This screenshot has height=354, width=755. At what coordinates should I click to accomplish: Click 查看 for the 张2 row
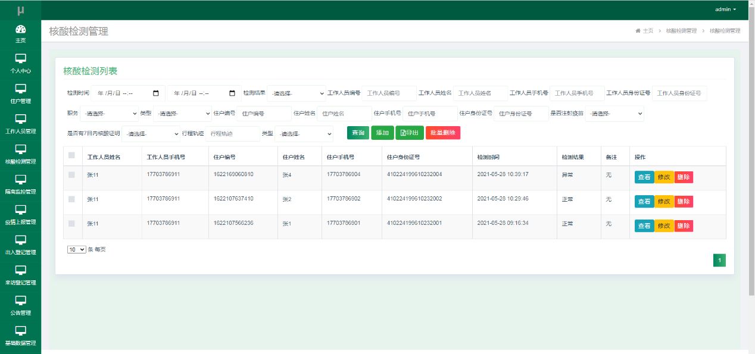pyautogui.click(x=644, y=202)
